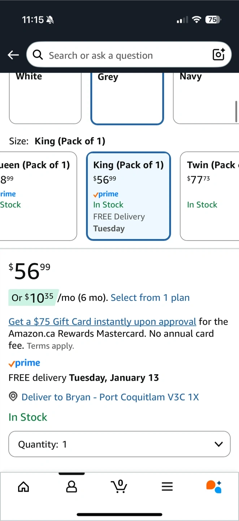This screenshot has width=239, height=521.
Task: Open Select from 1 plan link
Action: click(x=150, y=298)
